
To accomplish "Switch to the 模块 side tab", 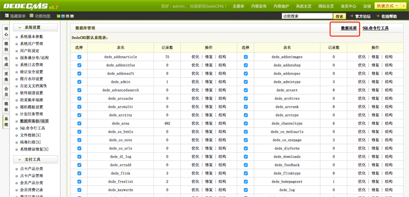I will pyautogui.click(x=6, y=46).
